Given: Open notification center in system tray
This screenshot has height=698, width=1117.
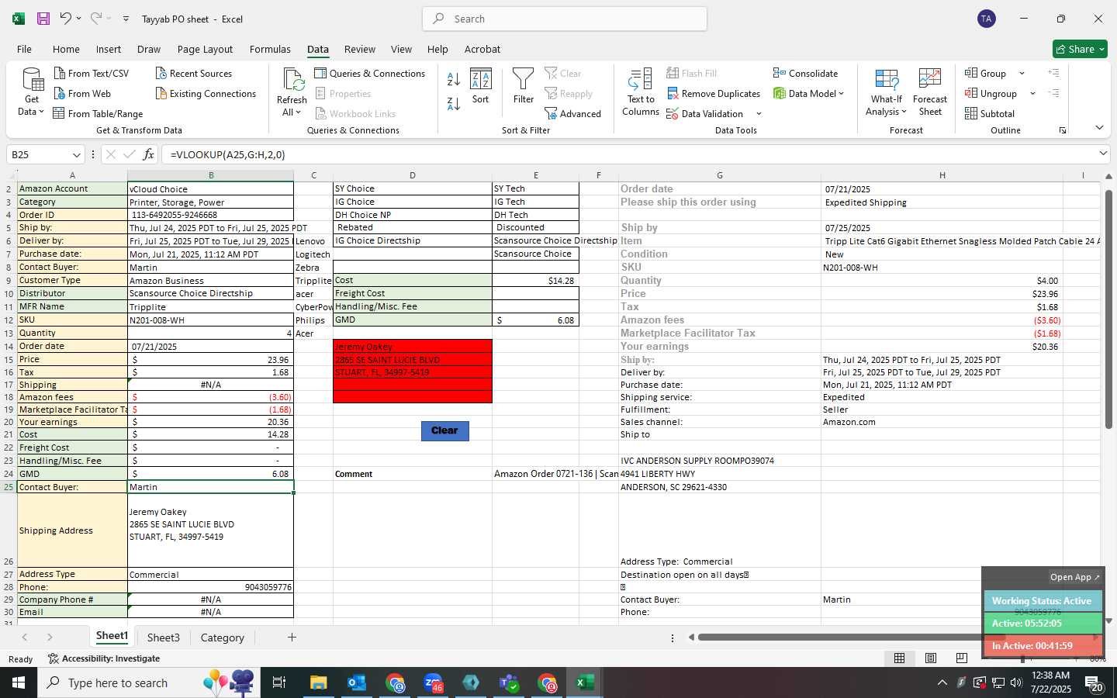Looking at the screenshot, I should (x=1095, y=682).
